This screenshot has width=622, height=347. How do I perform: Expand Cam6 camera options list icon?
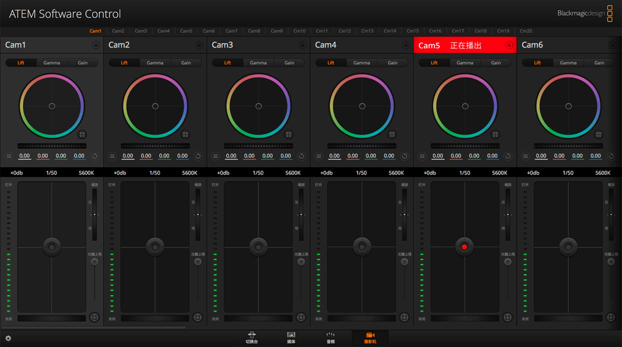(525, 156)
